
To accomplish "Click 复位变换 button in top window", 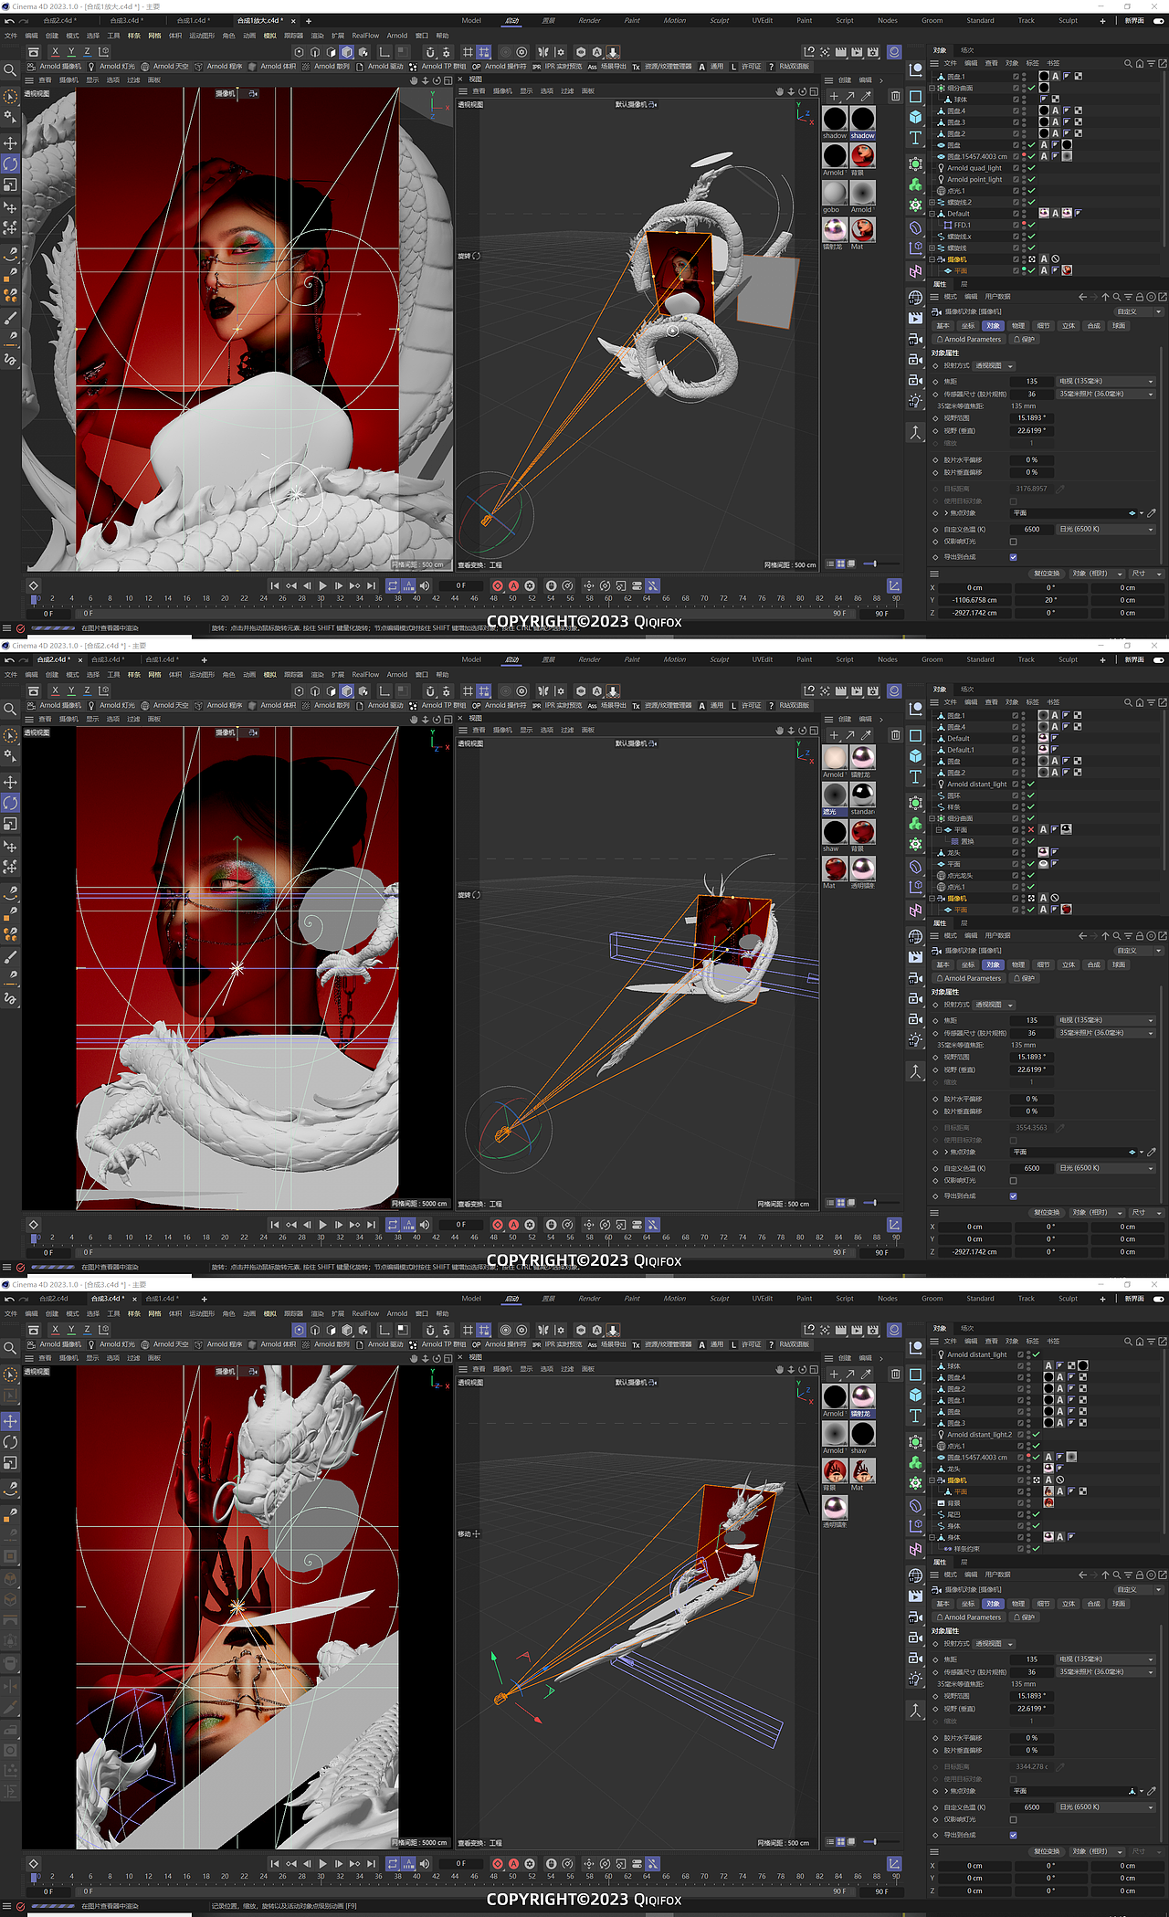I will pos(1047,574).
